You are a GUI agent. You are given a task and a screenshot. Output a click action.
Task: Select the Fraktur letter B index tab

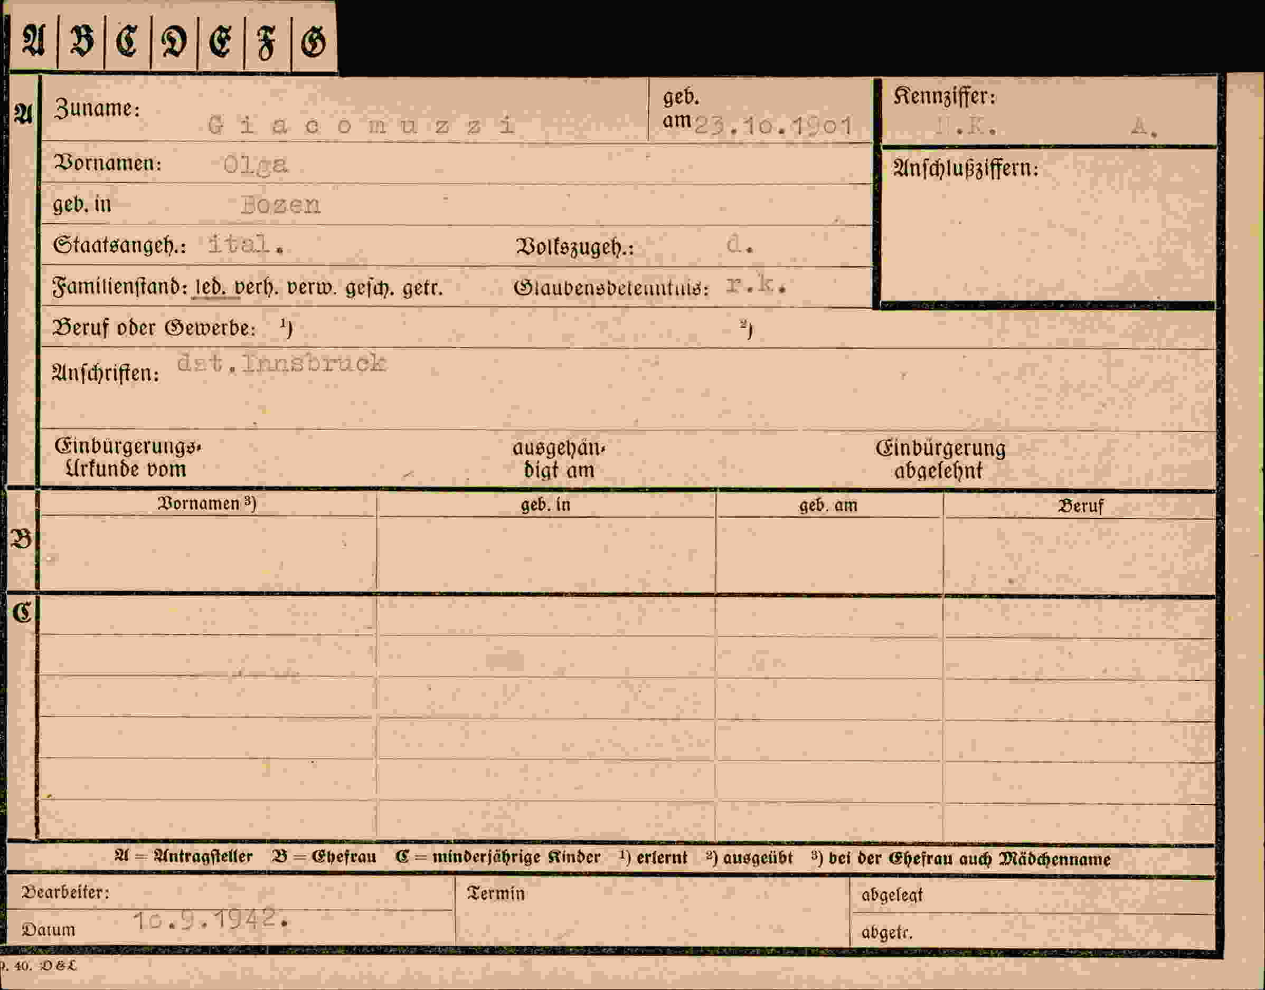click(81, 42)
